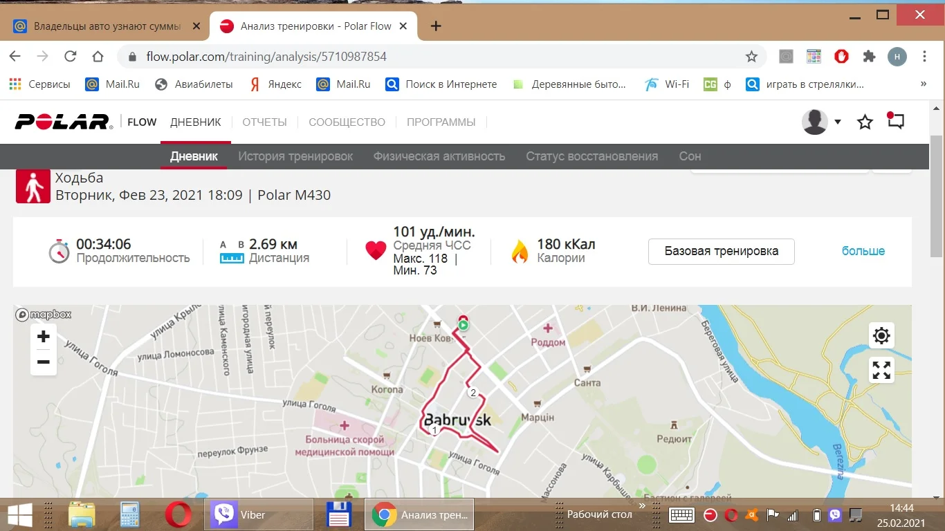The height and width of the screenshot is (531, 945).
Task: Open the Chrome extensions puzzle menu
Action: [869, 57]
